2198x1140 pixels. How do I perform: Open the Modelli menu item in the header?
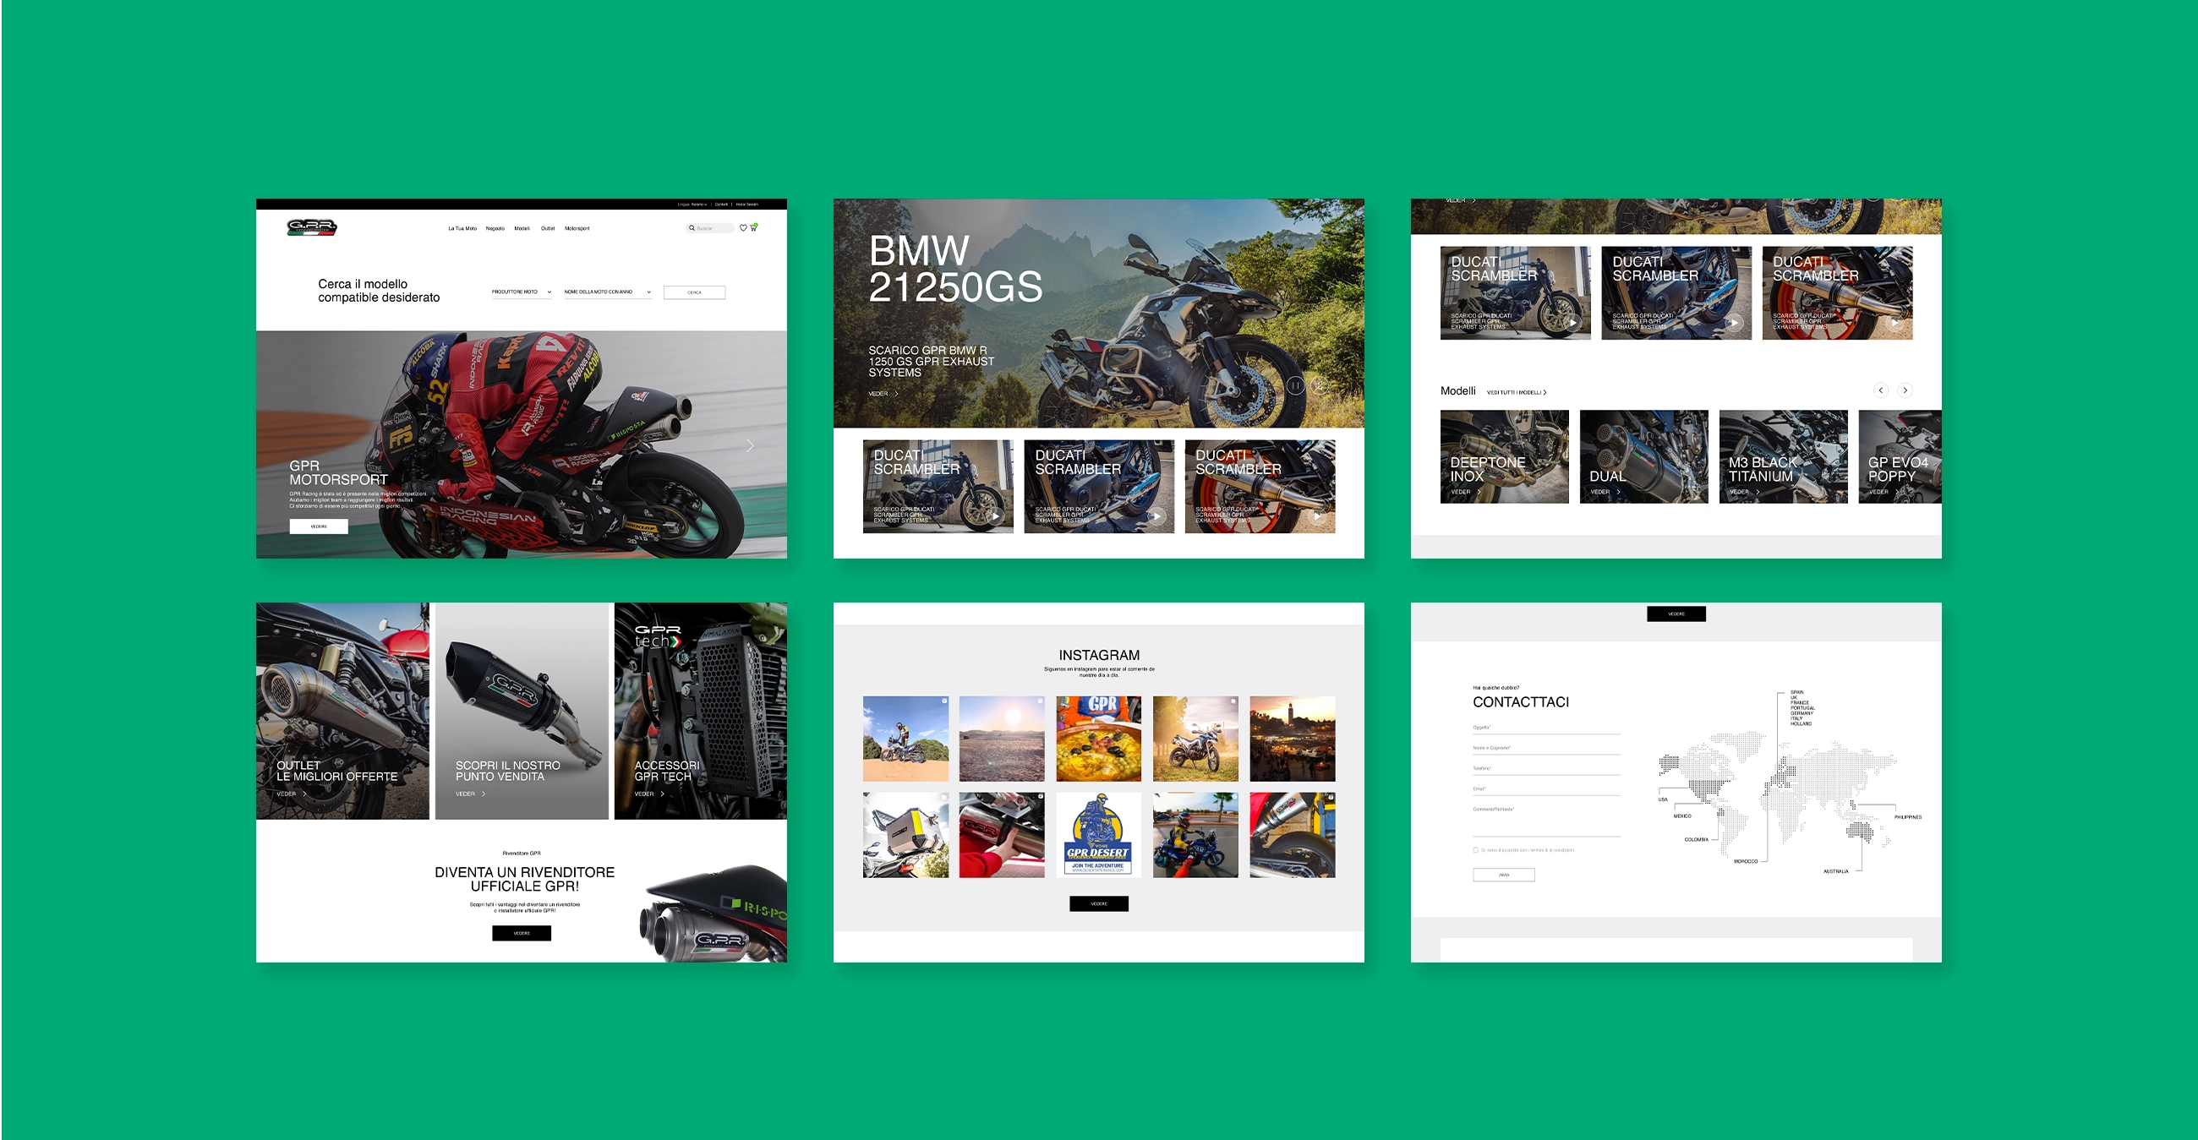pos(522,228)
